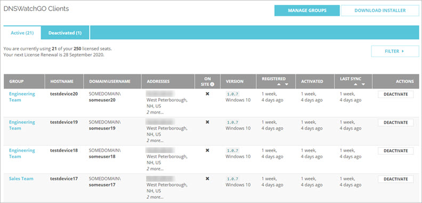Click the Addresses column header
Viewport: 422px width, 203px height.
pos(168,82)
